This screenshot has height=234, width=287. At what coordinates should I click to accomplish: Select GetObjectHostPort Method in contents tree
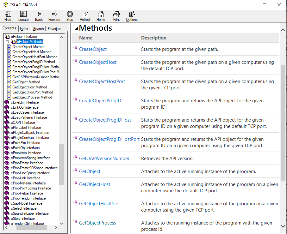[x=33, y=92]
